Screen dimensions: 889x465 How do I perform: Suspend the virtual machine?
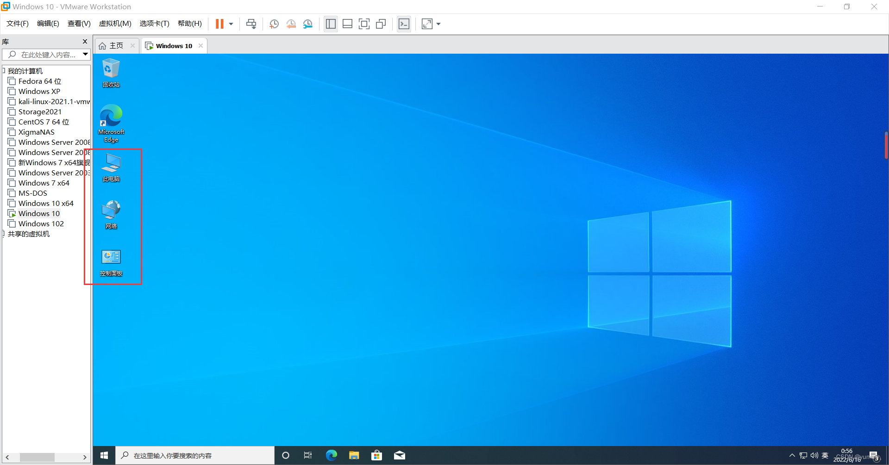tap(220, 24)
